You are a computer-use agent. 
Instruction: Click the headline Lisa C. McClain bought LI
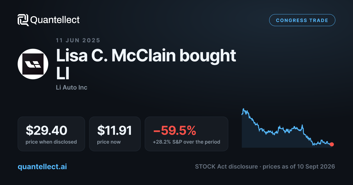click(x=146, y=65)
